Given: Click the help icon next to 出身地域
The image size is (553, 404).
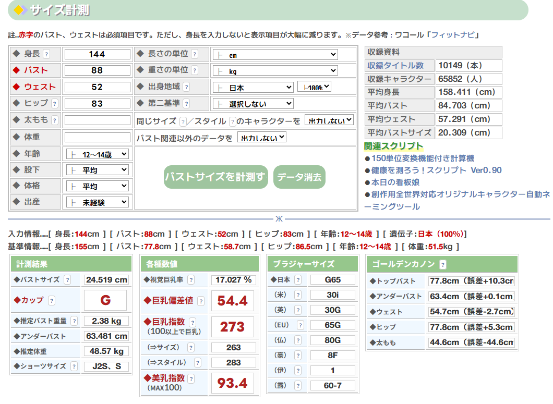Looking at the screenshot, I should point(186,87).
